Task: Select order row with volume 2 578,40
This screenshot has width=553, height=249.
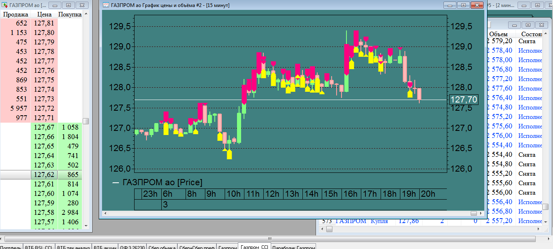Action: [x=514, y=51]
